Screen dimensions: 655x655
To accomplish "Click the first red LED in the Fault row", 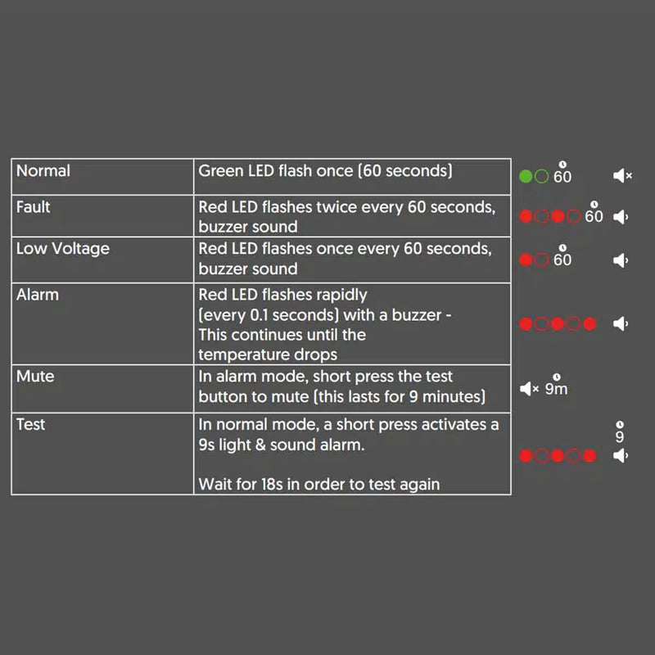I will point(526,217).
